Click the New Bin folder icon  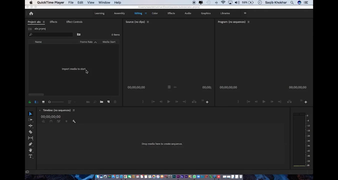[x=101, y=102]
